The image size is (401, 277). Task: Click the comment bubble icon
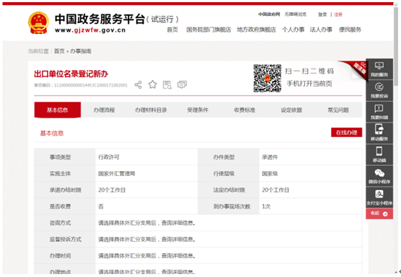182,84
